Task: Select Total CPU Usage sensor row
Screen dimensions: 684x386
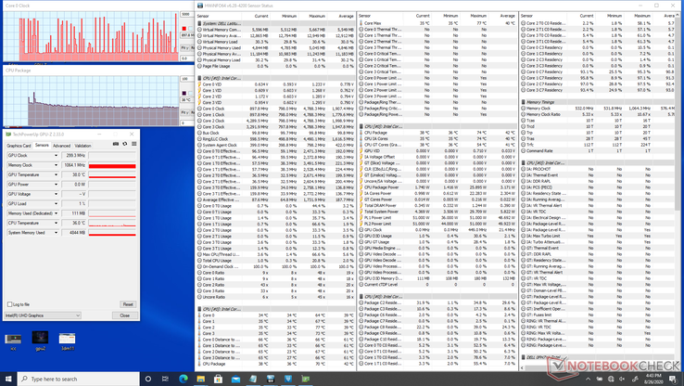Action: point(276,260)
